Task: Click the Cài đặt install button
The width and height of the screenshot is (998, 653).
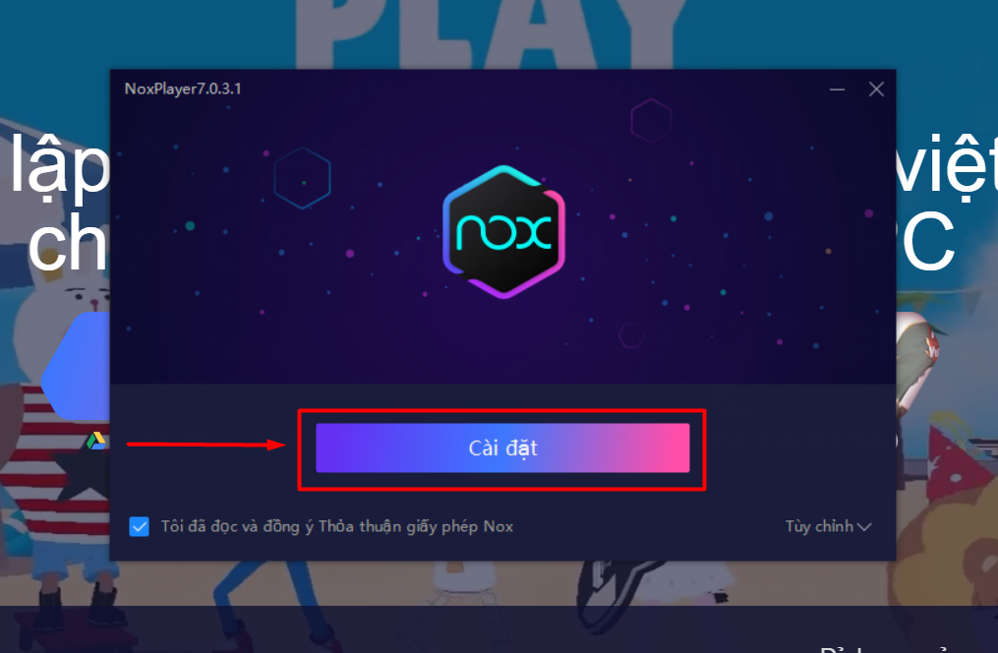Action: tap(502, 448)
